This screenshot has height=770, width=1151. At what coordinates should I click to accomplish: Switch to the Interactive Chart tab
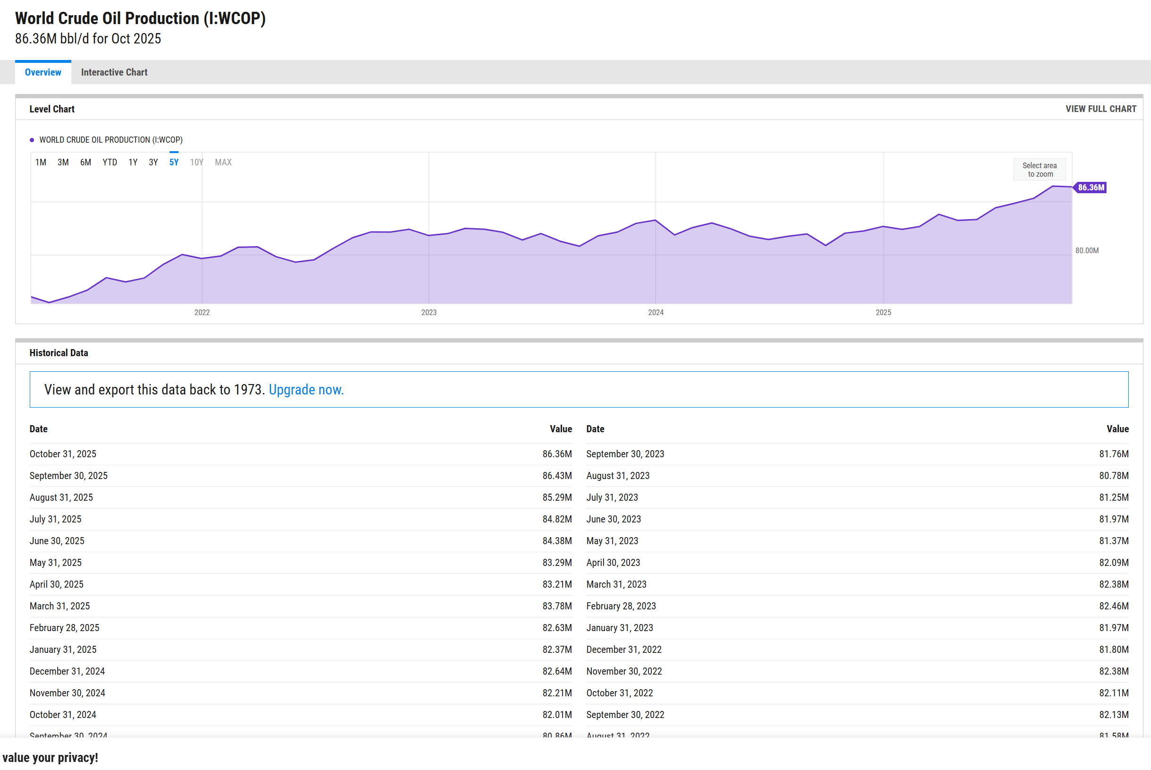114,72
